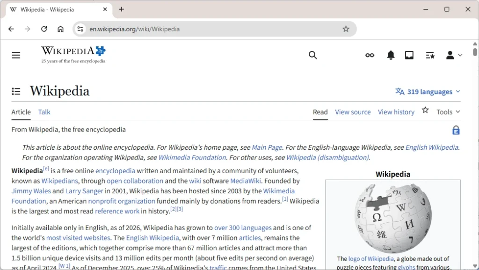Viewport: 479px width, 270px height.
Task: Follow the Main Page link
Action: pos(267,147)
